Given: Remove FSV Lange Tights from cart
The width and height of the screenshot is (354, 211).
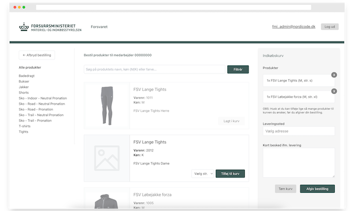Looking at the screenshot, I should click(x=334, y=75).
